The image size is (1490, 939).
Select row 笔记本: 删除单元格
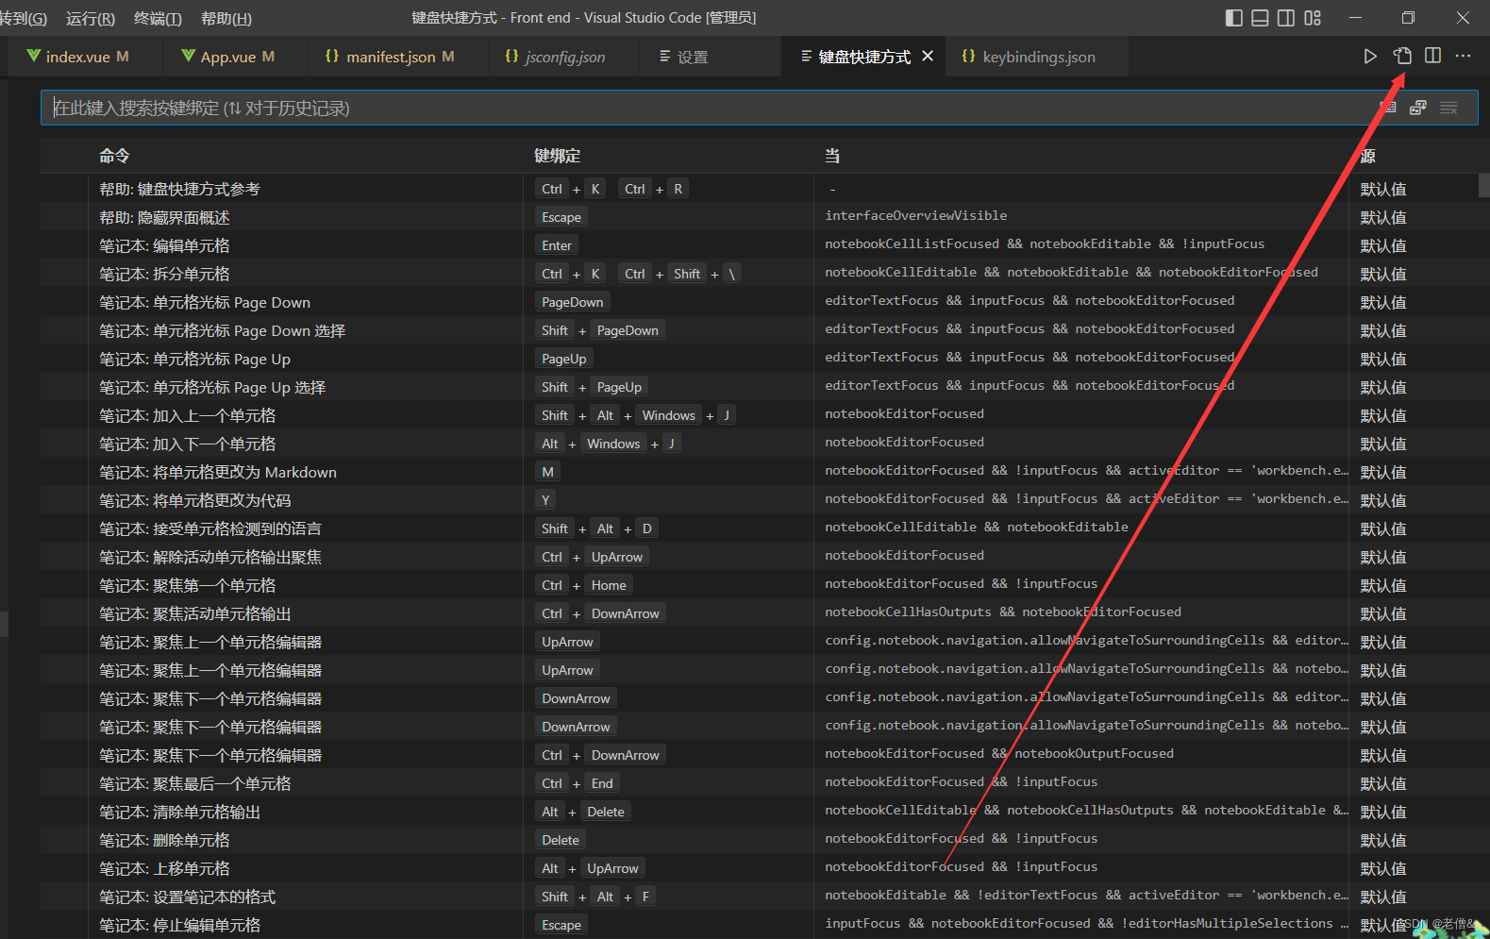tap(760, 840)
